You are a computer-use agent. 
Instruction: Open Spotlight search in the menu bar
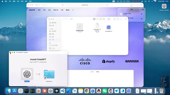tap(152, 1)
